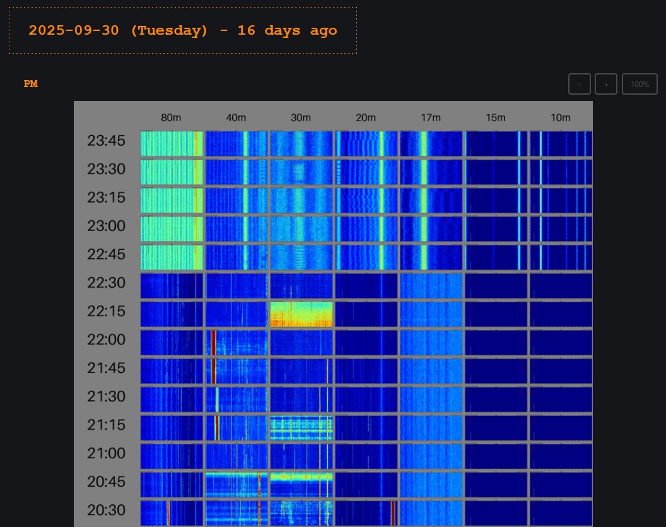Screen dimensions: 666x527
Task: Select the 20m spectrogram at 23:00
Action: [x=366, y=229]
